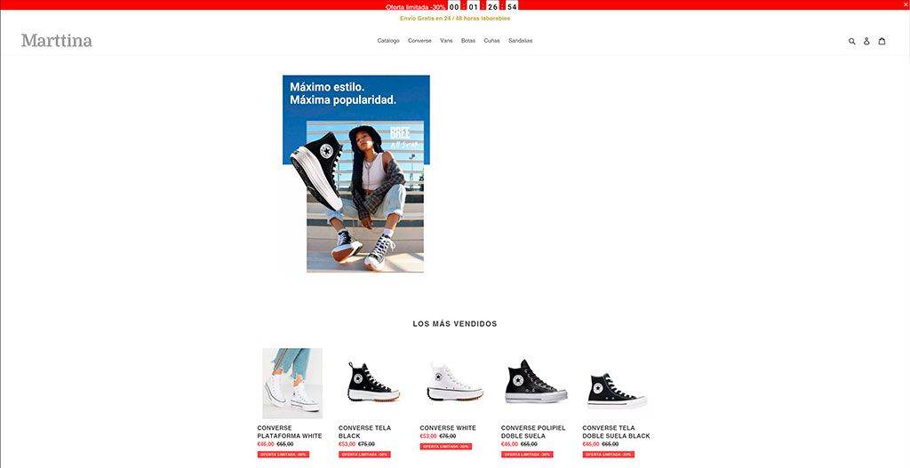Open Converse Tela Black shoe image
This screenshot has height=468, width=910.
pyautogui.click(x=373, y=382)
